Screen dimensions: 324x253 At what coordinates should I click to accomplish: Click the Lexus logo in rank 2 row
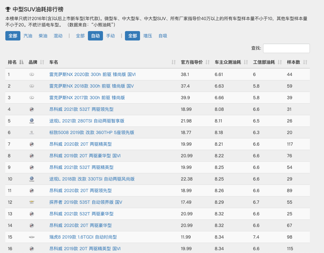(x=32, y=86)
